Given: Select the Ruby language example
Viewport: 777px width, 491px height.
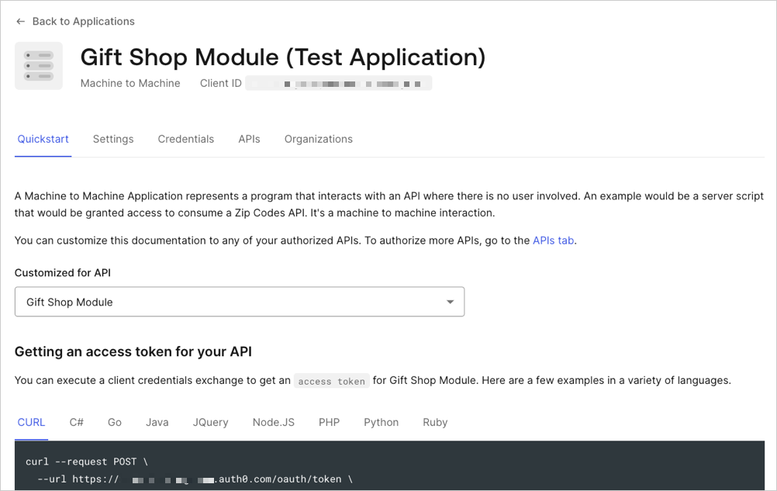Looking at the screenshot, I should tap(434, 422).
